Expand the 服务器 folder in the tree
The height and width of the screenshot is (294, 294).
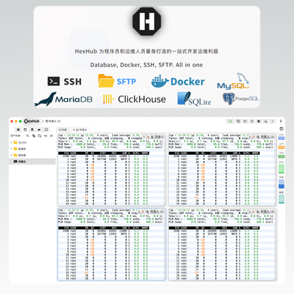(x=12, y=155)
